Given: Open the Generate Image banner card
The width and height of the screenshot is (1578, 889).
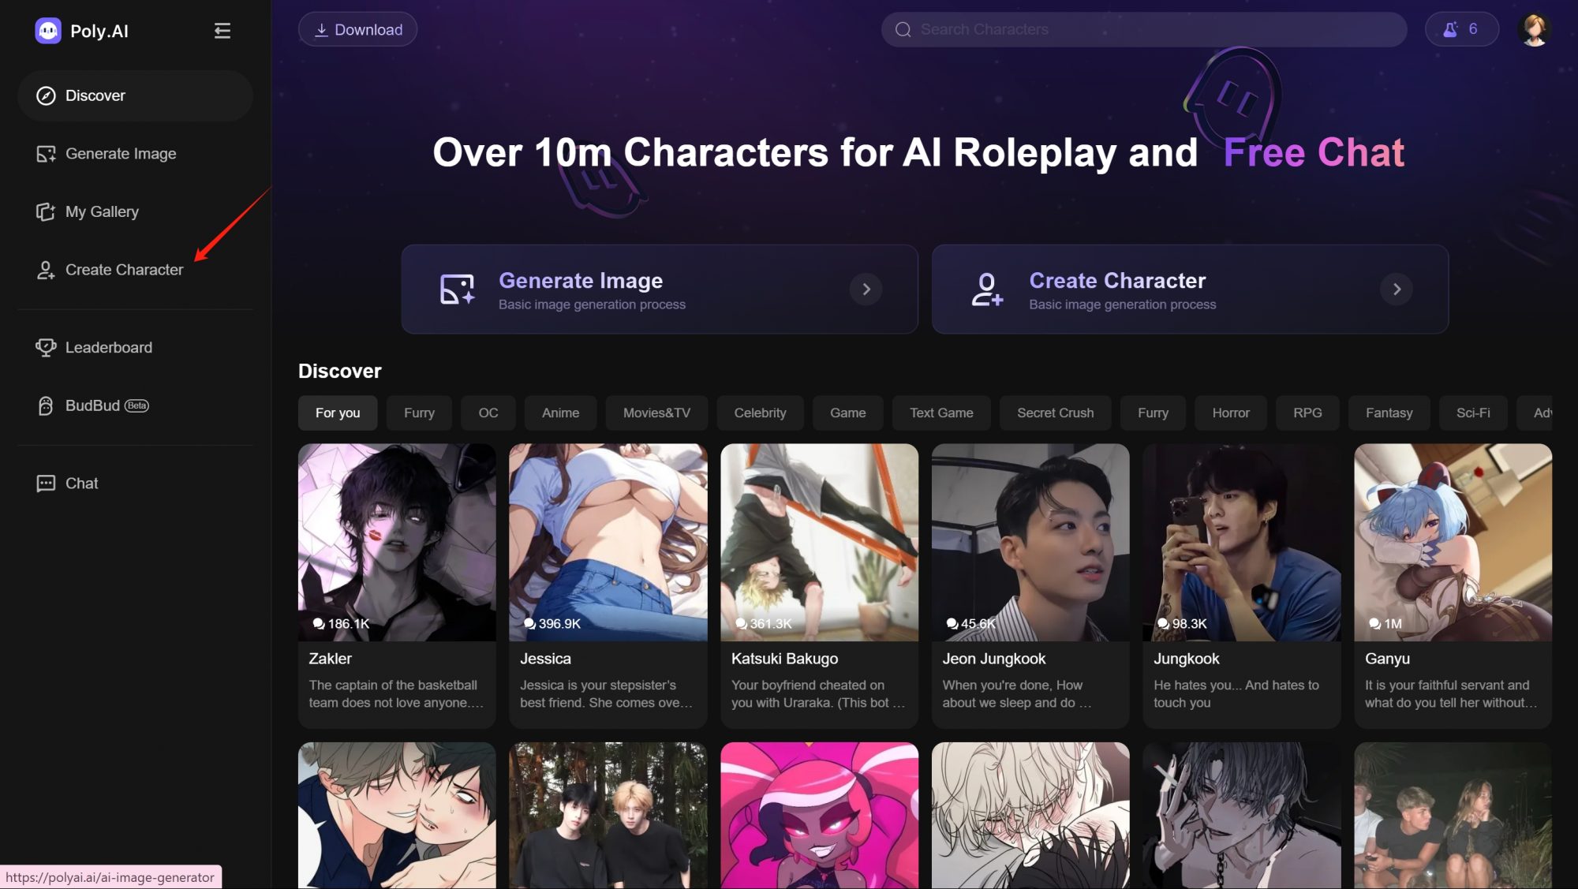Looking at the screenshot, I should click(x=660, y=289).
